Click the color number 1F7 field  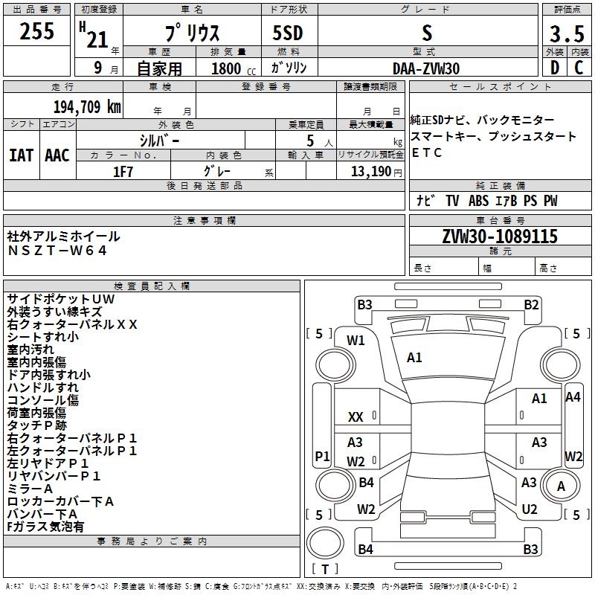(123, 170)
